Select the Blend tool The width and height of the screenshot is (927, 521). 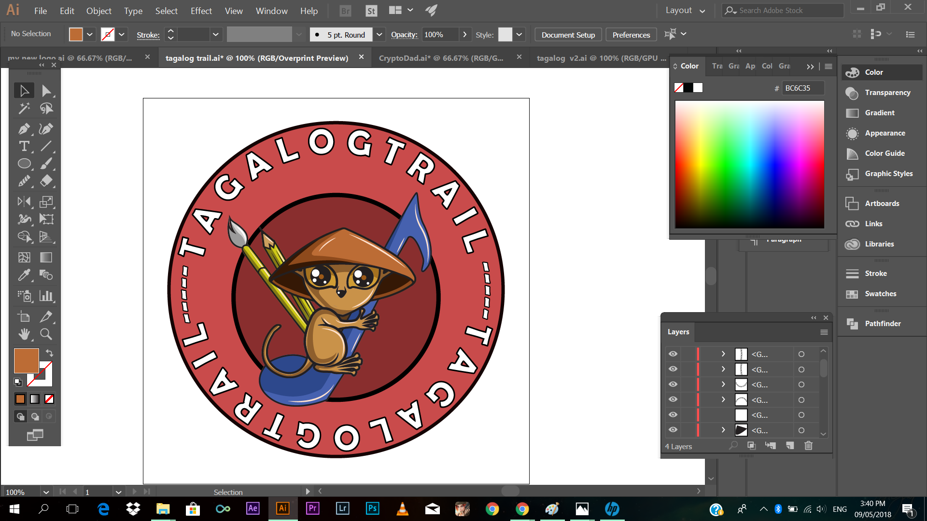coord(46,275)
